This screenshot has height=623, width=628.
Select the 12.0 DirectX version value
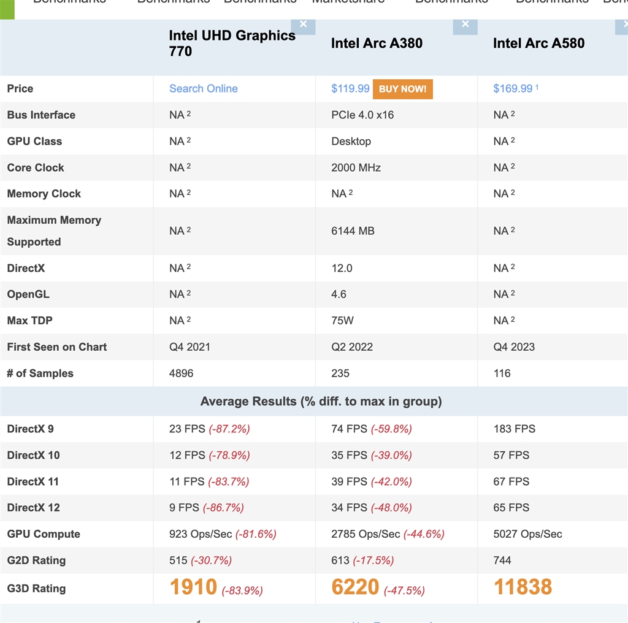342,268
